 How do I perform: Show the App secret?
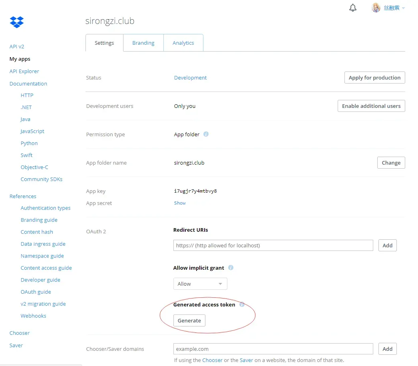click(180, 203)
